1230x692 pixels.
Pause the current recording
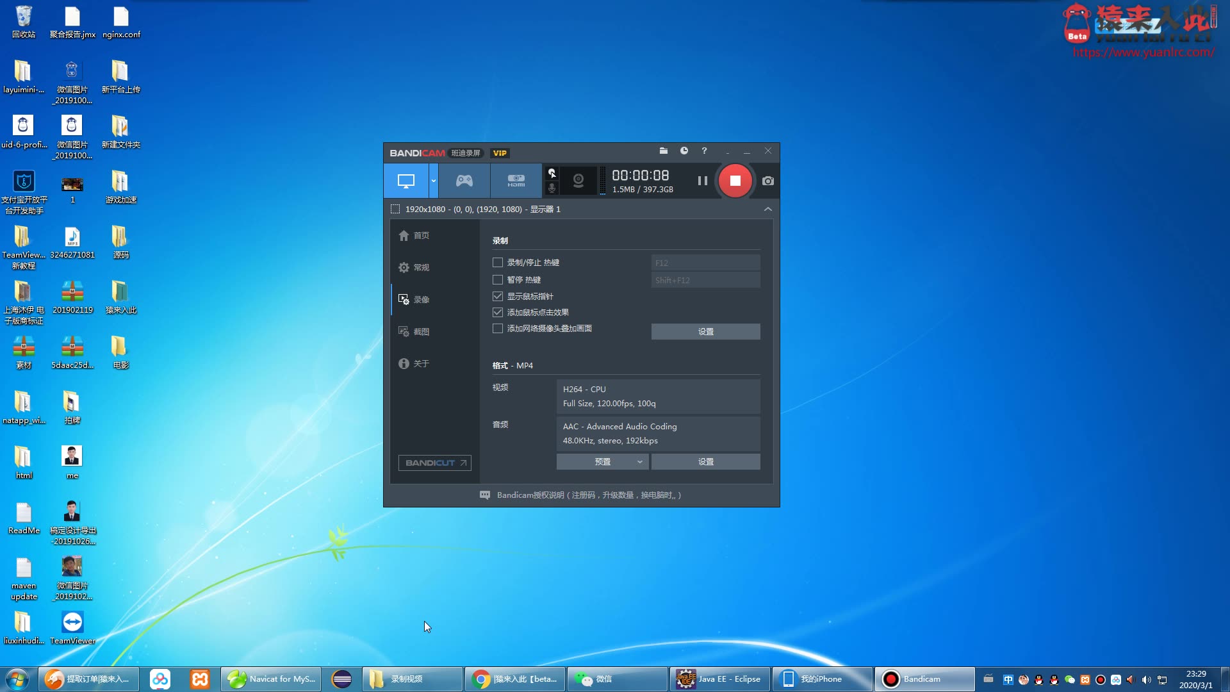point(702,181)
